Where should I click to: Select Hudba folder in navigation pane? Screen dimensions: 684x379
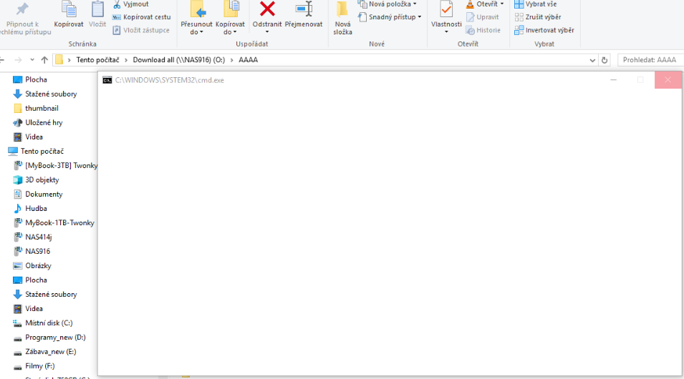36,208
